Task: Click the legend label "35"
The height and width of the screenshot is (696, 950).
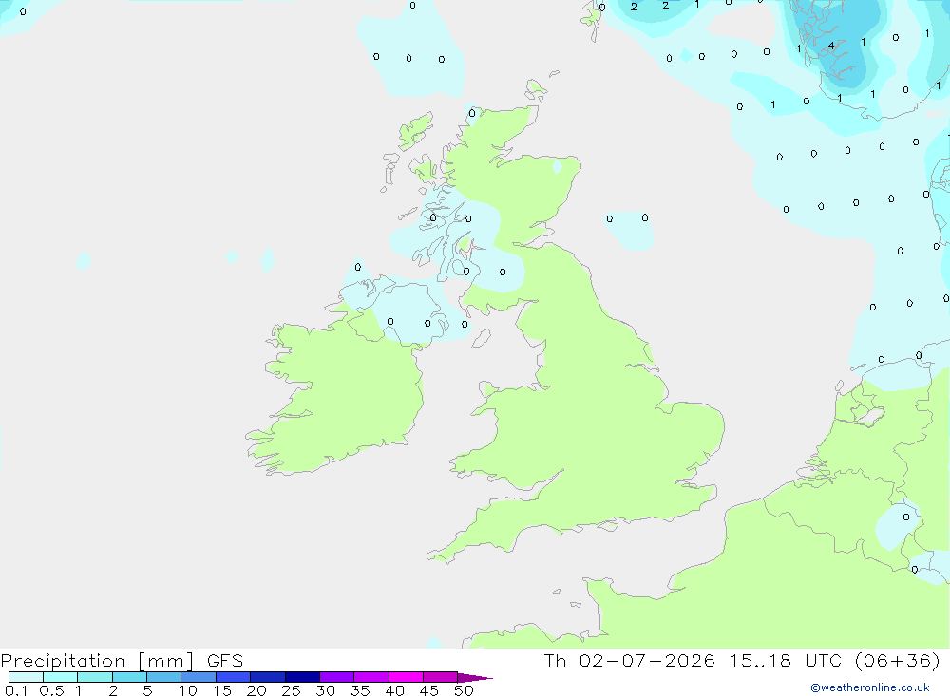Action: pyautogui.click(x=360, y=690)
